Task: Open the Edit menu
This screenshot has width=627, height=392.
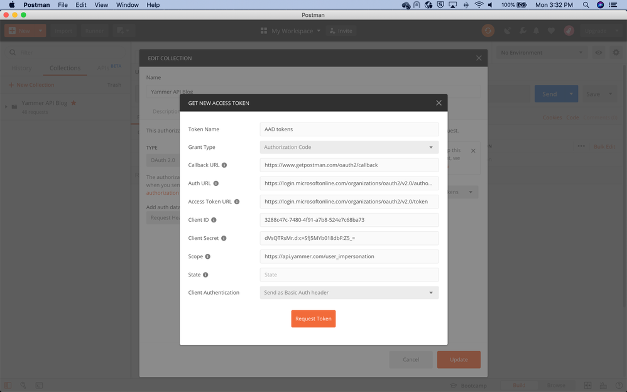Action: (x=81, y=5)
